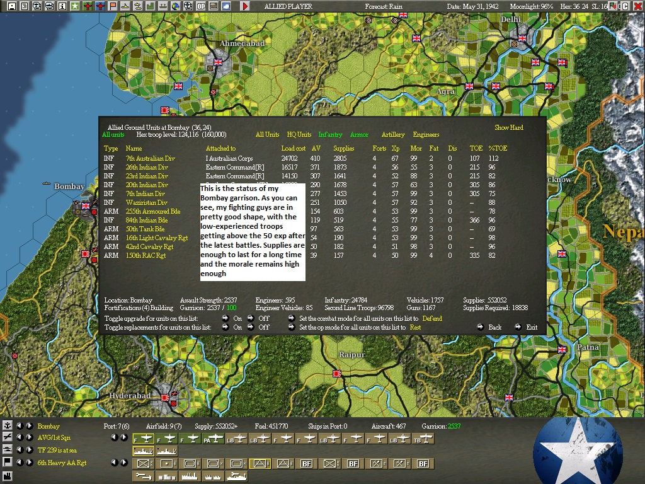Click the wrench repair icon in bottom row
This screenshot has width=645, height=484.
tap(143, 476)
